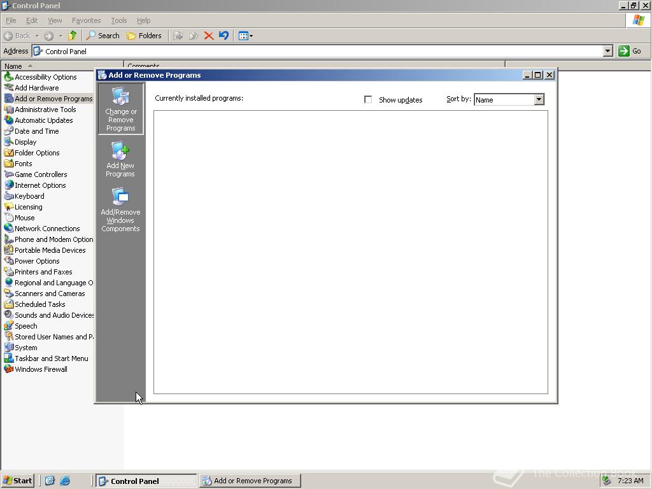Viewport: 652px width, 489px height.
Task: Open Power Options icon
Action: point(9,260)
